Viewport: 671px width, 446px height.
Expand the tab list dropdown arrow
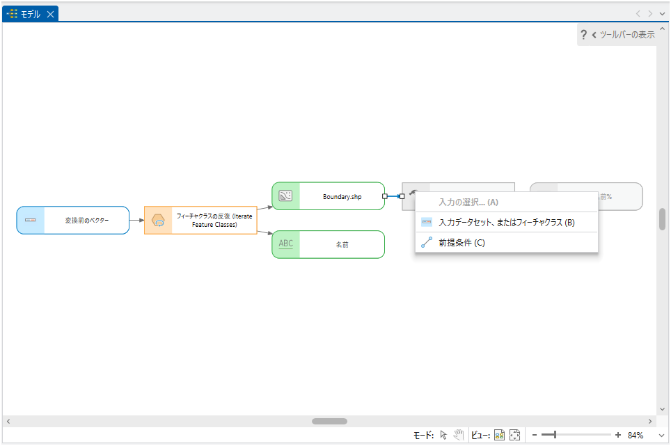tap(662, 13)
